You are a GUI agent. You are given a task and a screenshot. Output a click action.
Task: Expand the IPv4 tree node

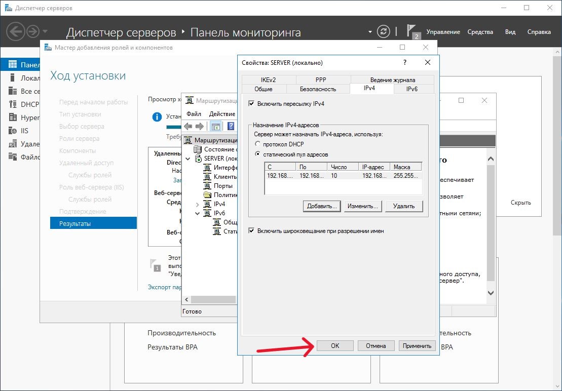coord(198,204)
